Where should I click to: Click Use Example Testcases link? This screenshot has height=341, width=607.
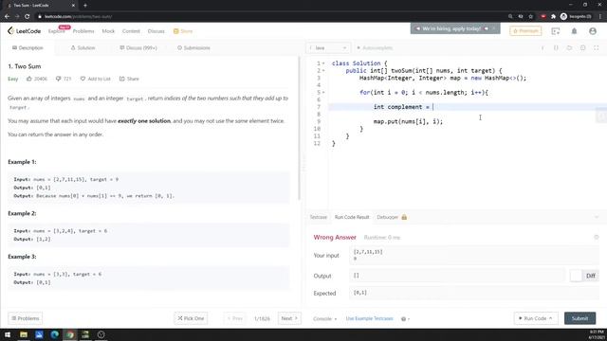[369, 318]
